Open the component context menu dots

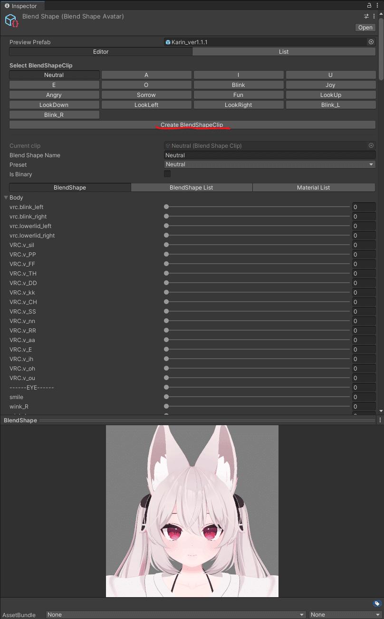click(374, 16)
